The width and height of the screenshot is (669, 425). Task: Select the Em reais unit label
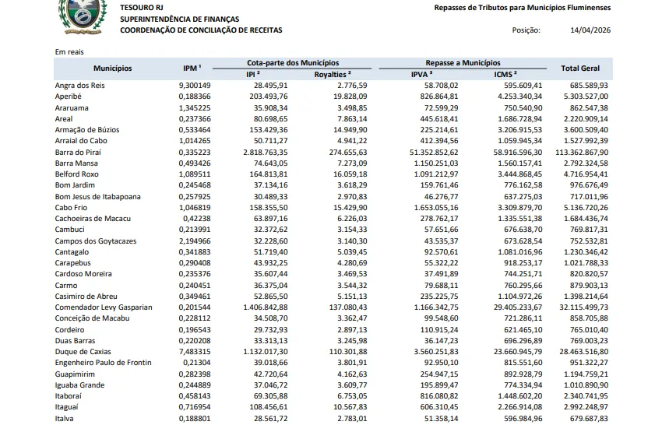tap(69, 52)
